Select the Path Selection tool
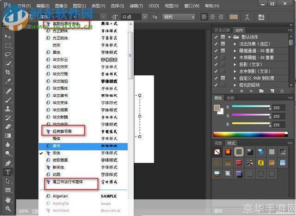The width and height of the screenshot is (296, 216). tap(8, 181)
